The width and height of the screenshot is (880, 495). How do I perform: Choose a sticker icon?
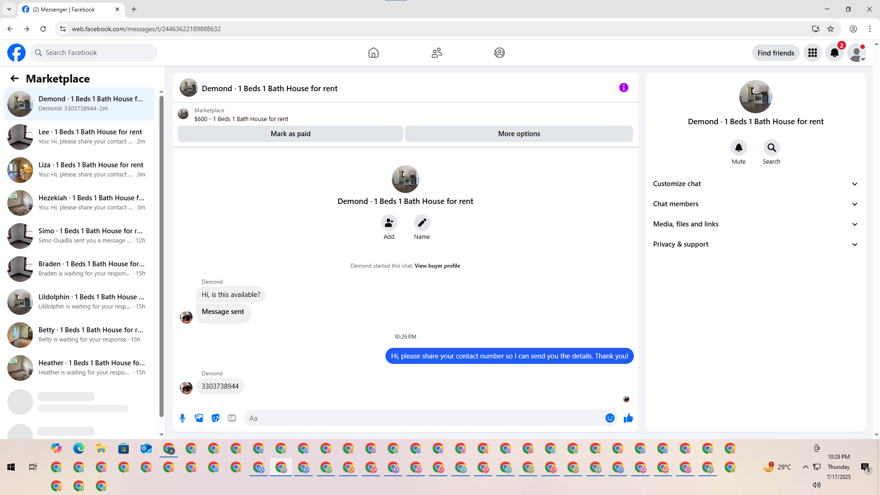coord(215,418)
